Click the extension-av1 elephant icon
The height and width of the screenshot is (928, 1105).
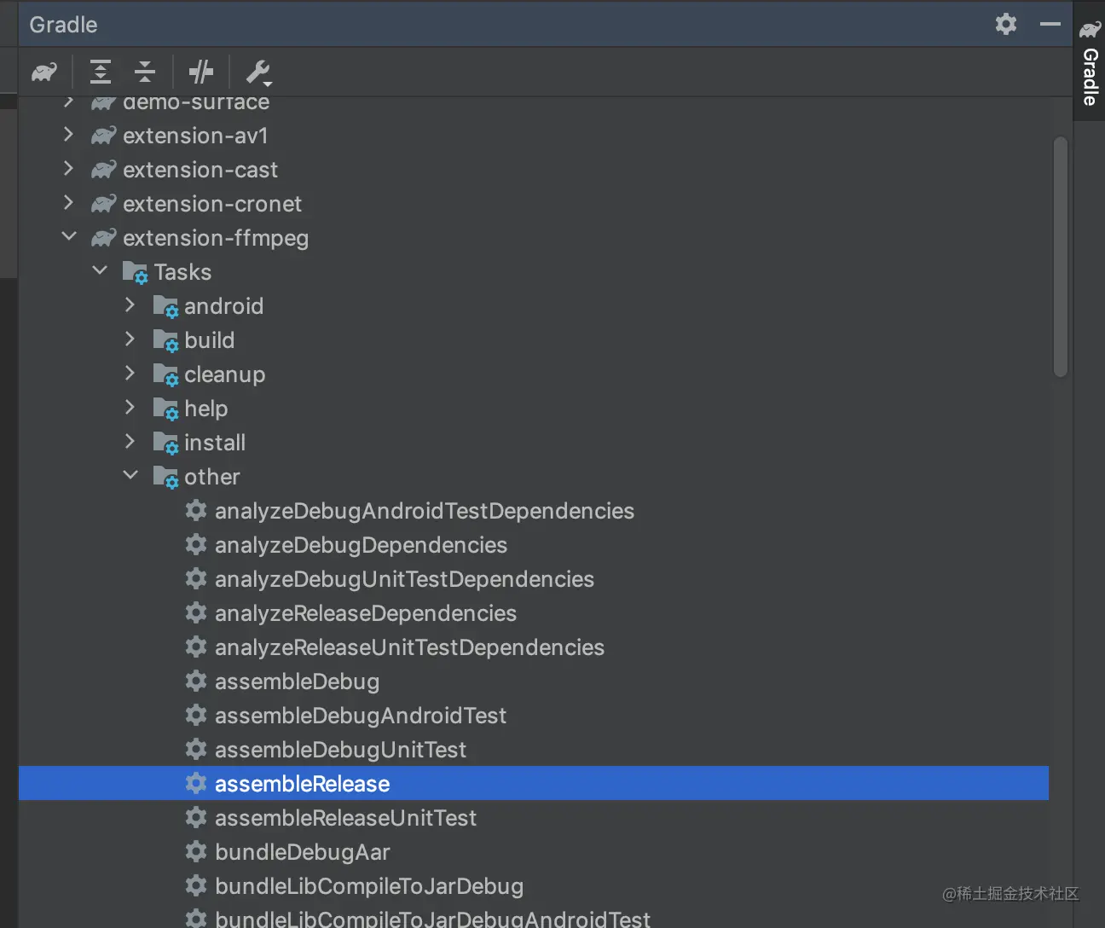[103, 136]
